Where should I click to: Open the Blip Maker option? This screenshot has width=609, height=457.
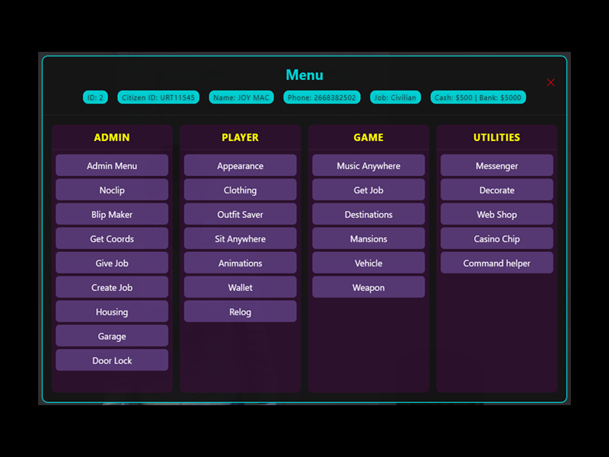click(x=112, y=215)
